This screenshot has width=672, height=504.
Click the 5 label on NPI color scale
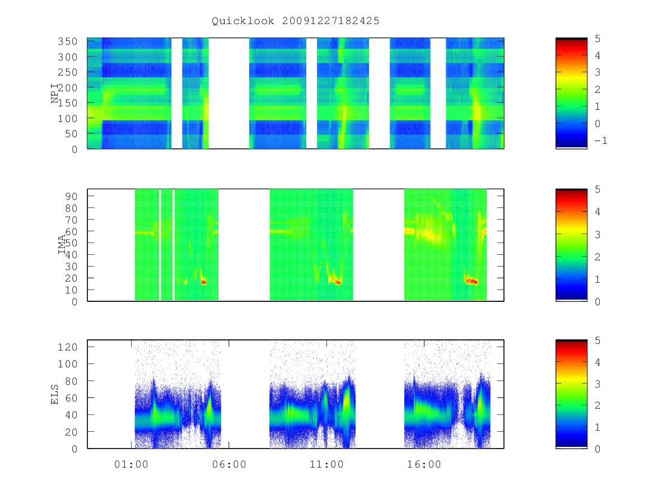pyautogui.click(x=597, y=38)
